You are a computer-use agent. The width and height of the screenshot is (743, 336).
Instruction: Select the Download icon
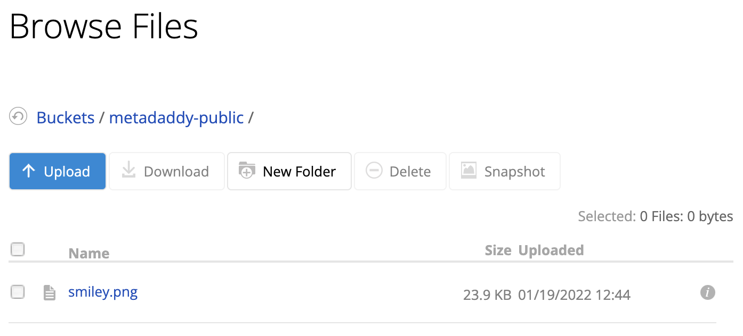click(128, 171)
